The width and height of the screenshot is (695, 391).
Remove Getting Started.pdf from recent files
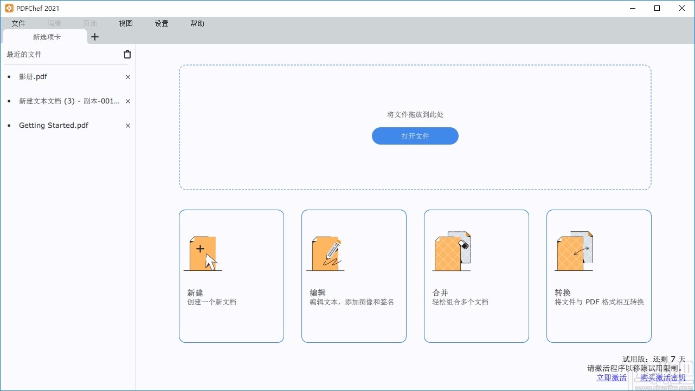click(x=127, y=125)
